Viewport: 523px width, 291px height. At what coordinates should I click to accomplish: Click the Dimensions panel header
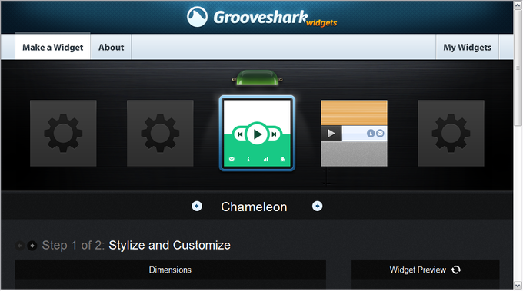pos(170,270)
